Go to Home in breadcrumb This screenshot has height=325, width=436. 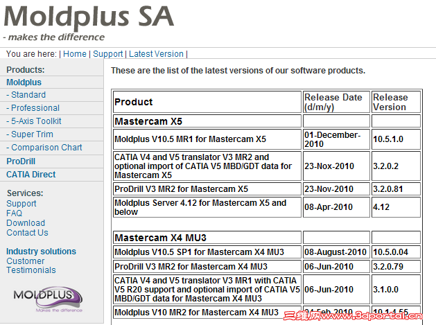[x=75, y=54]
